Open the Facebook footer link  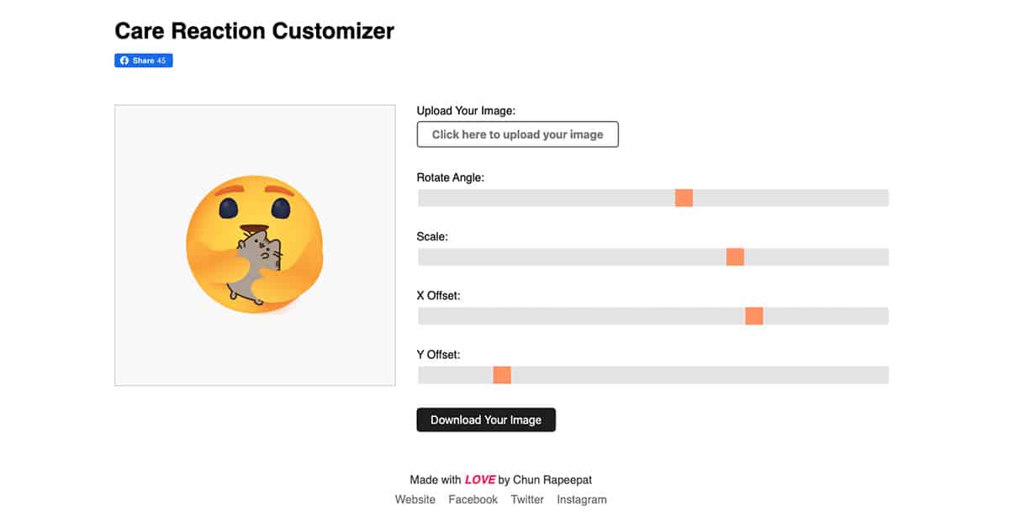(x=473, y=499)
